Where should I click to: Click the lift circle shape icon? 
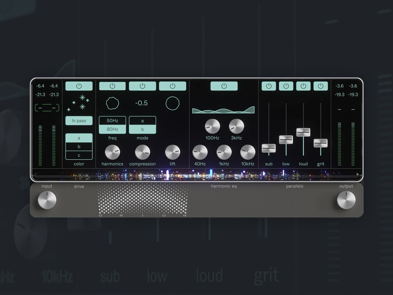(172, 103)
